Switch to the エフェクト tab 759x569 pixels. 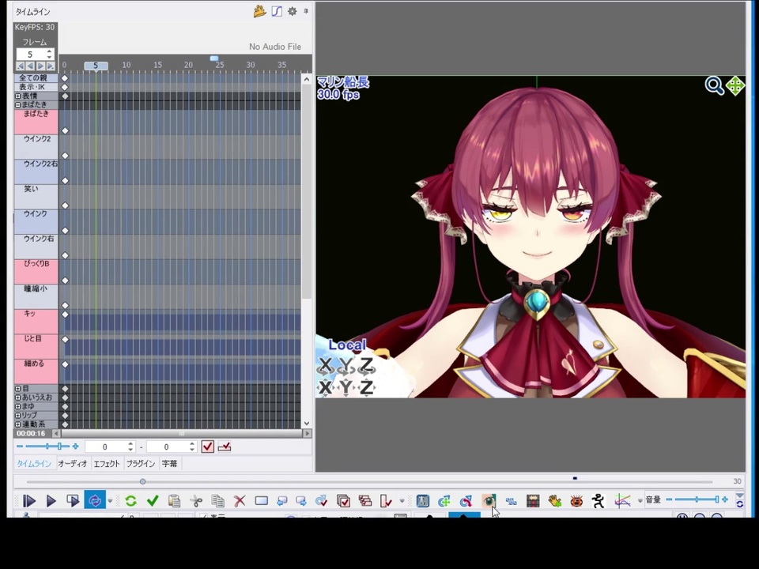pyautogui.click(x=107, y=464)
